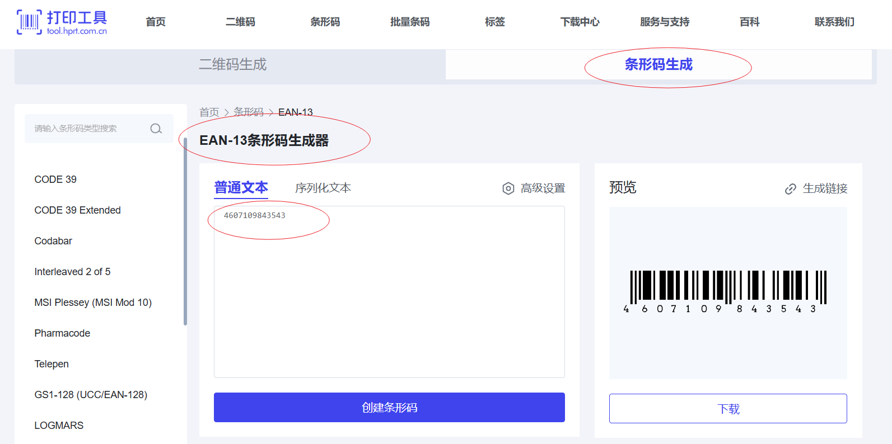Click the search magnifier icon in sidebar
The width and height of the screenshot is (892, 444).
[x=156, y=129]
